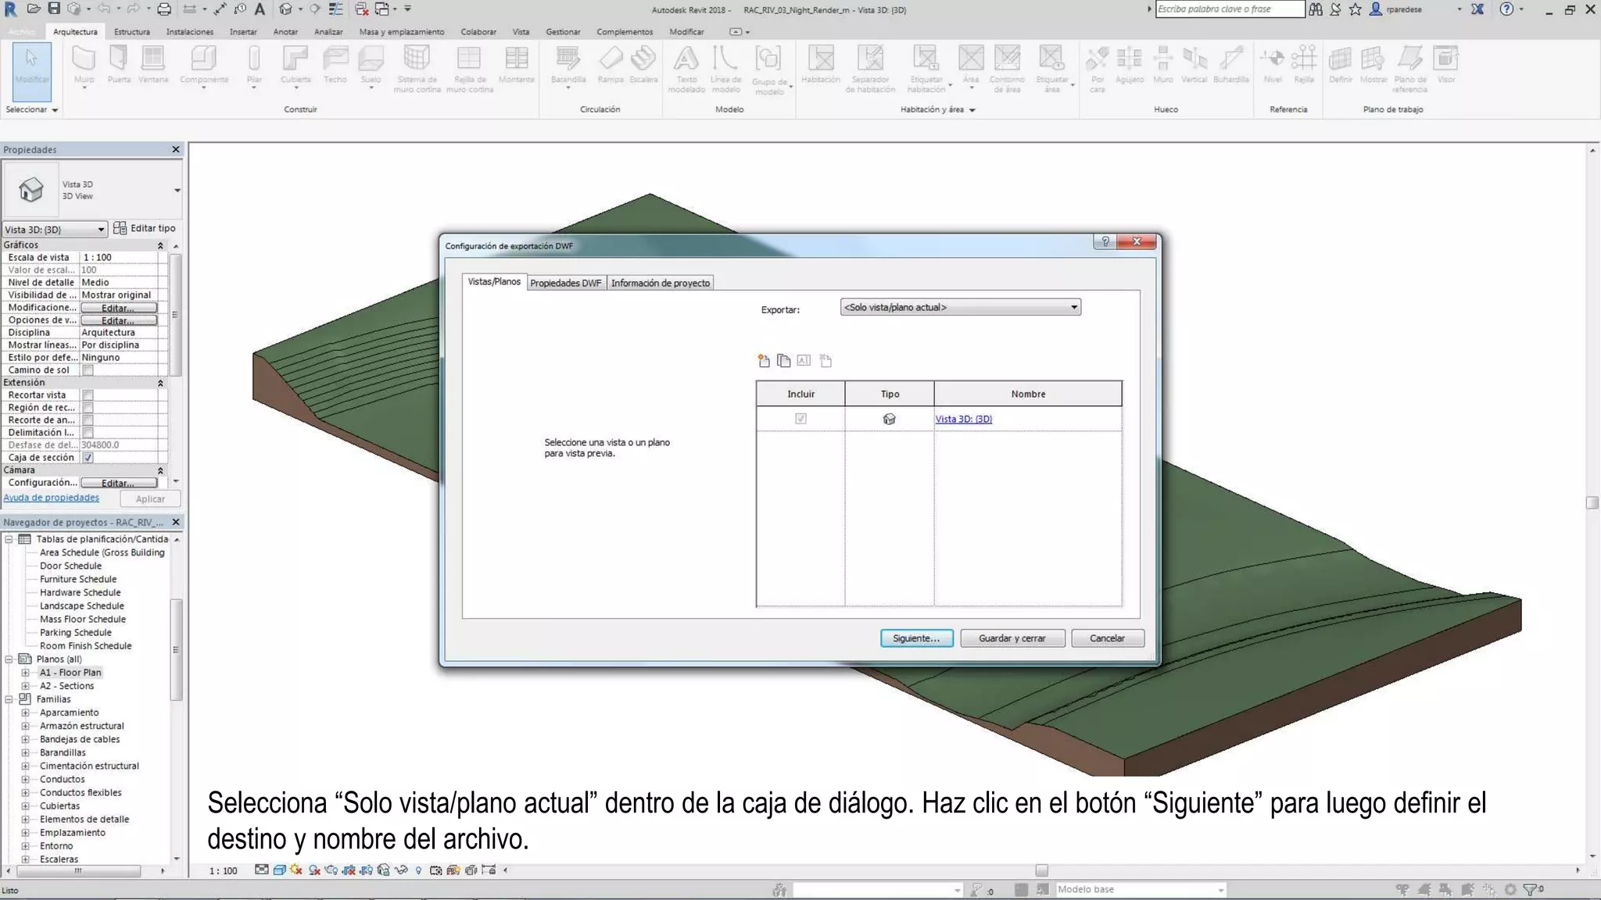
Task: Open the Vista 3D: {3D} view selector dropdown
Action: point(55,229)
